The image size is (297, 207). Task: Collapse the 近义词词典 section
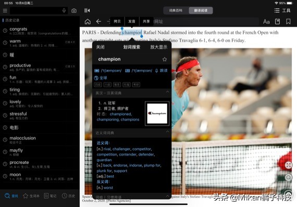167,132
